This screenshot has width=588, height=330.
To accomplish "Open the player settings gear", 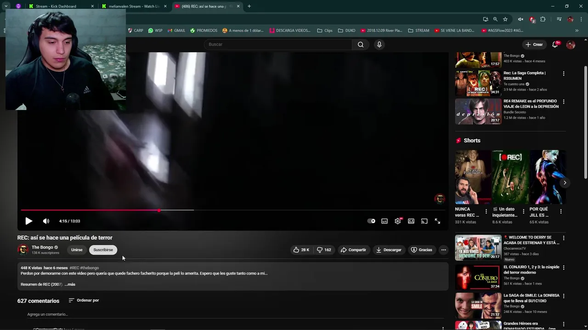I will pos(398,221).
